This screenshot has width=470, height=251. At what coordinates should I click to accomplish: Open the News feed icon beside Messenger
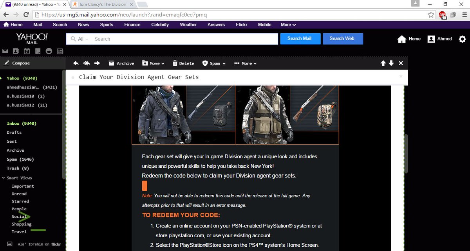click(60, 51)
